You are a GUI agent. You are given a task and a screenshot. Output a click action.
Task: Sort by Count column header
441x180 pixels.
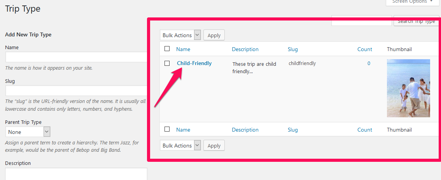tap(365, 49)
